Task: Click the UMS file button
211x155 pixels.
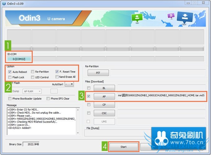Action: click(x=104, y=121)
